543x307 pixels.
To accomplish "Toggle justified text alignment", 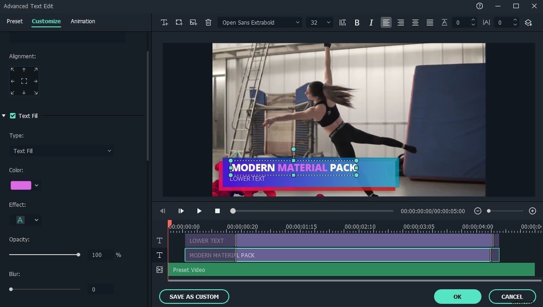I will pos(430,22).
